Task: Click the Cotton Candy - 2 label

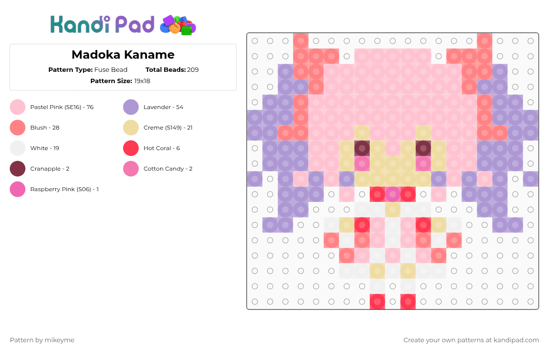Action: click(168, 169)
